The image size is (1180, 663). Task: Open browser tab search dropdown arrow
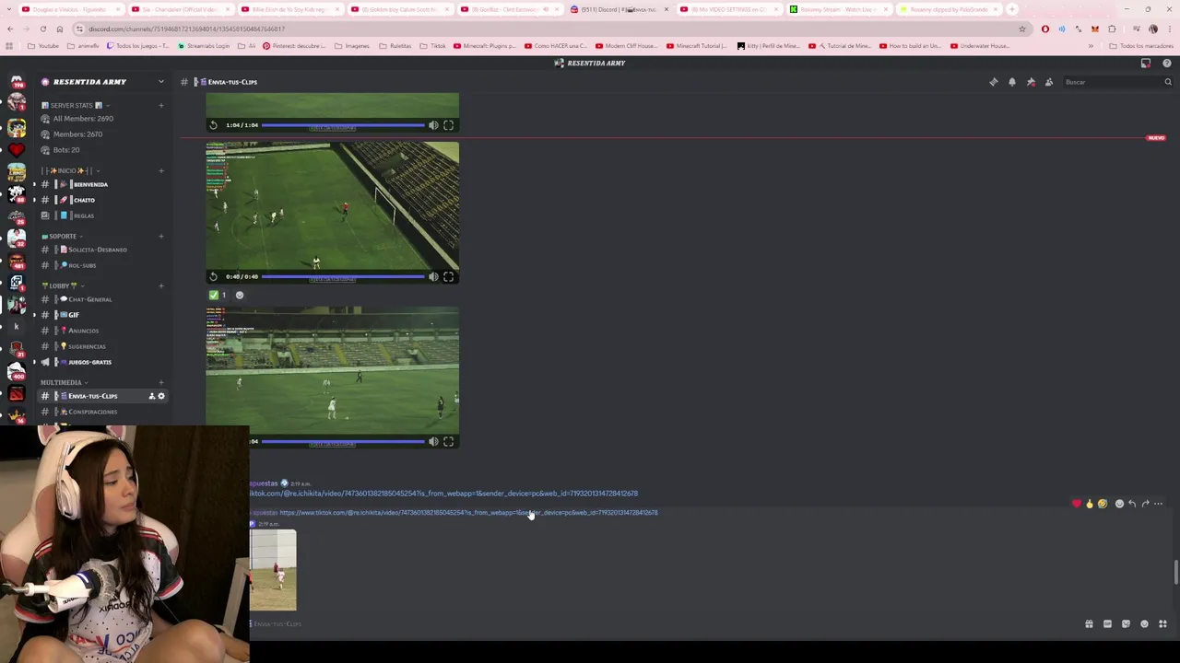click(9, 9)
